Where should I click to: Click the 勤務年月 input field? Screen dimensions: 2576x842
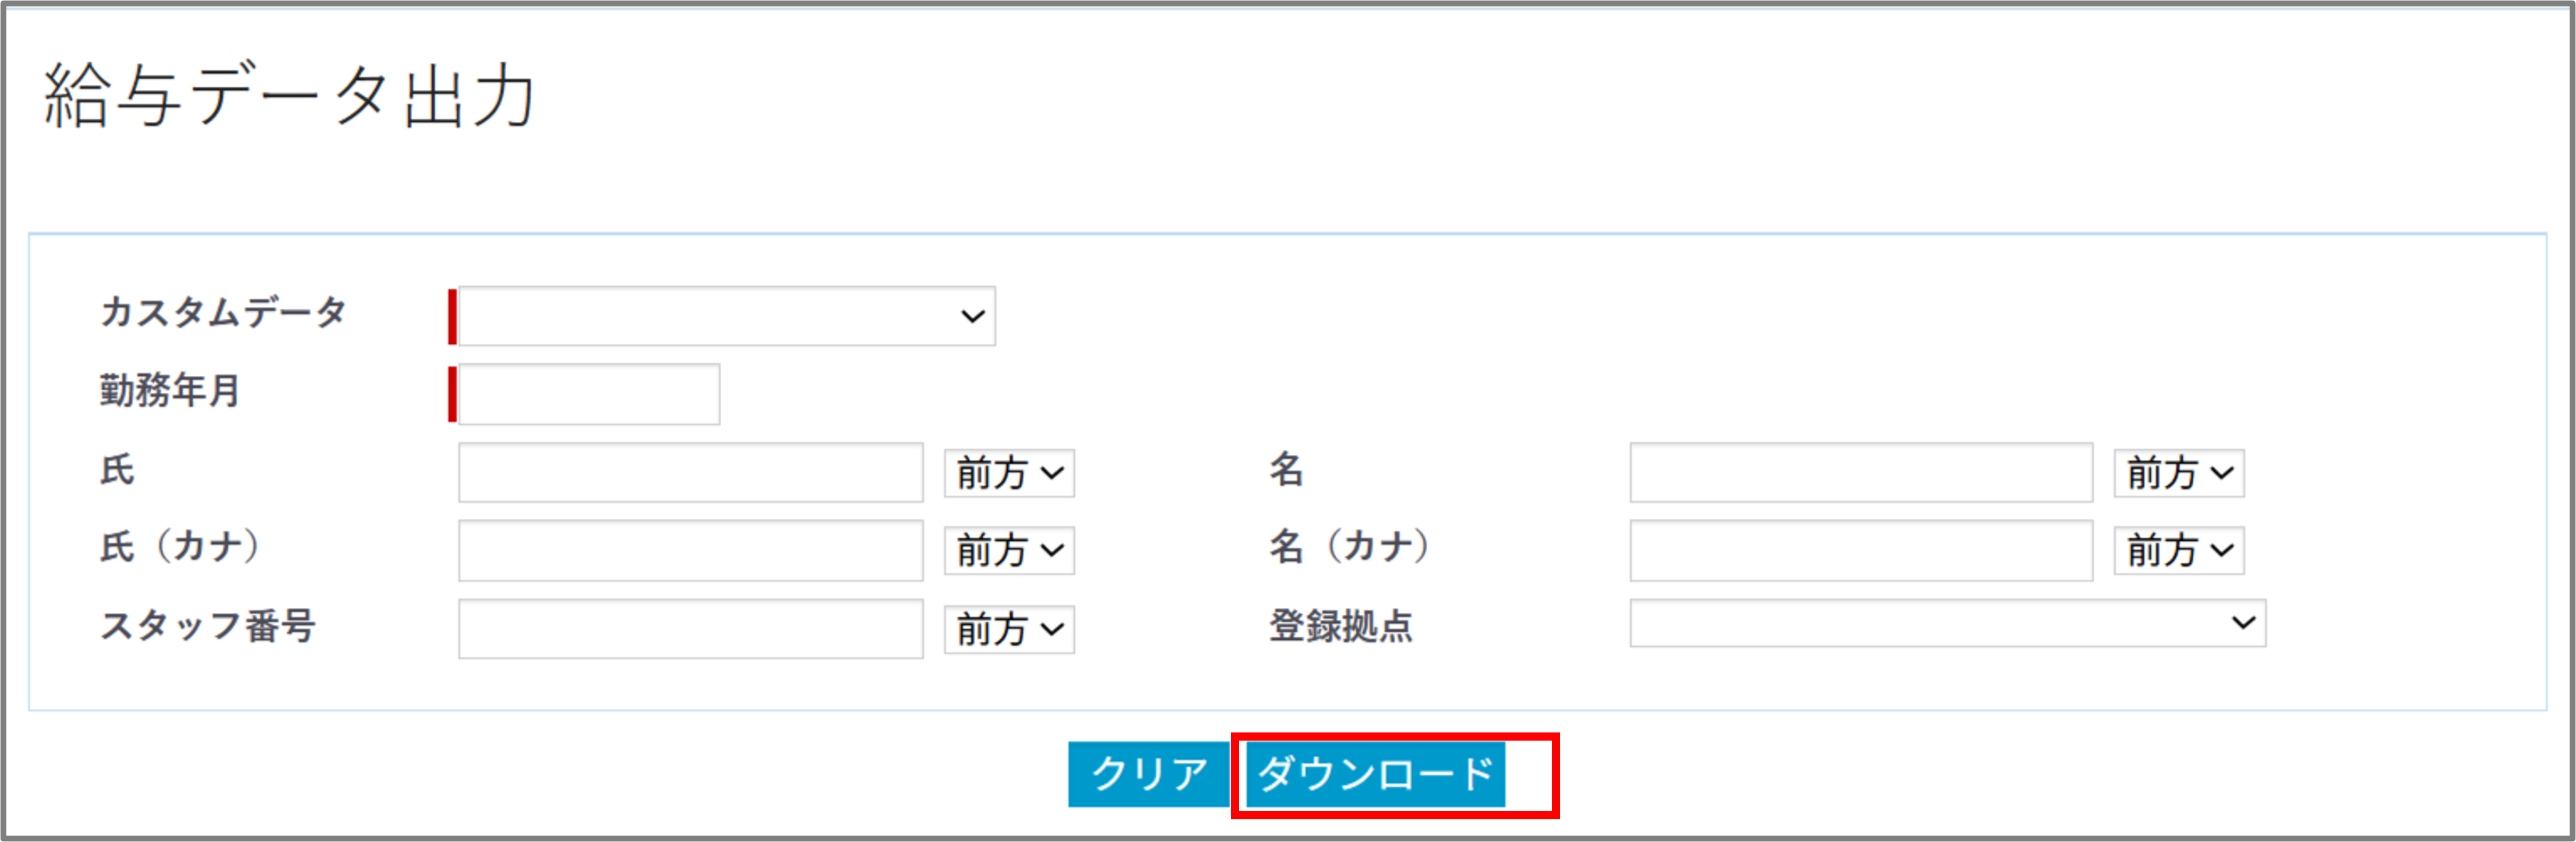(x=588, y=394)
